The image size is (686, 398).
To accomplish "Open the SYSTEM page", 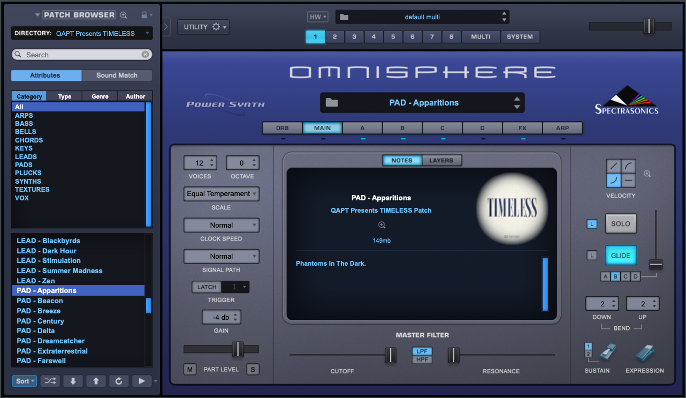I will 520,37.
